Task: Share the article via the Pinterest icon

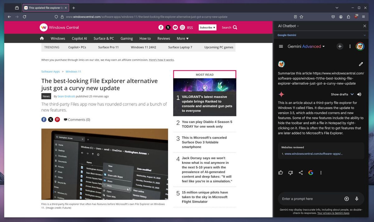Action: [57, 119]
